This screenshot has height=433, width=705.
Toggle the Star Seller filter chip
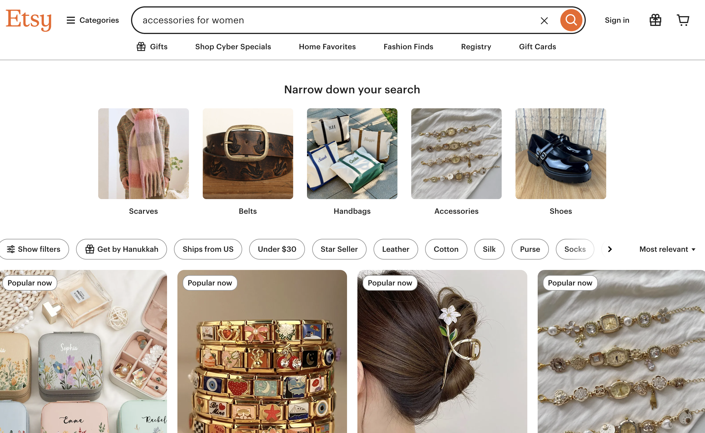(x=339, y=249)
